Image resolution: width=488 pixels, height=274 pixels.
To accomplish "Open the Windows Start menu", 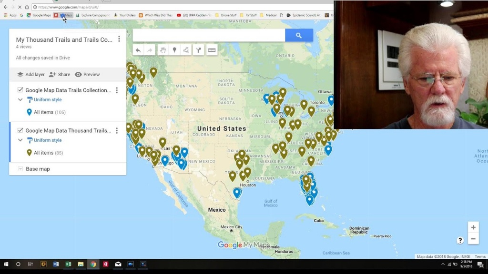I will tap(6, 264).
